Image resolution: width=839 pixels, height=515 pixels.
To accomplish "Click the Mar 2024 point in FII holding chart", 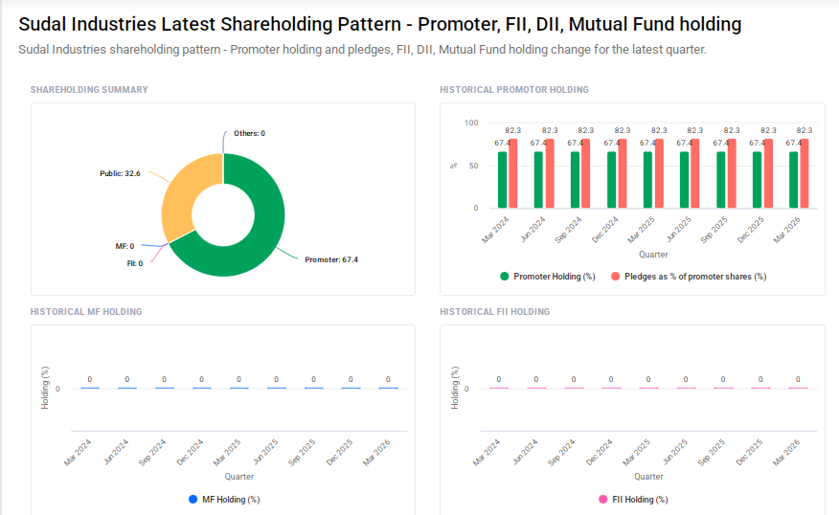I will click(499, 389).
